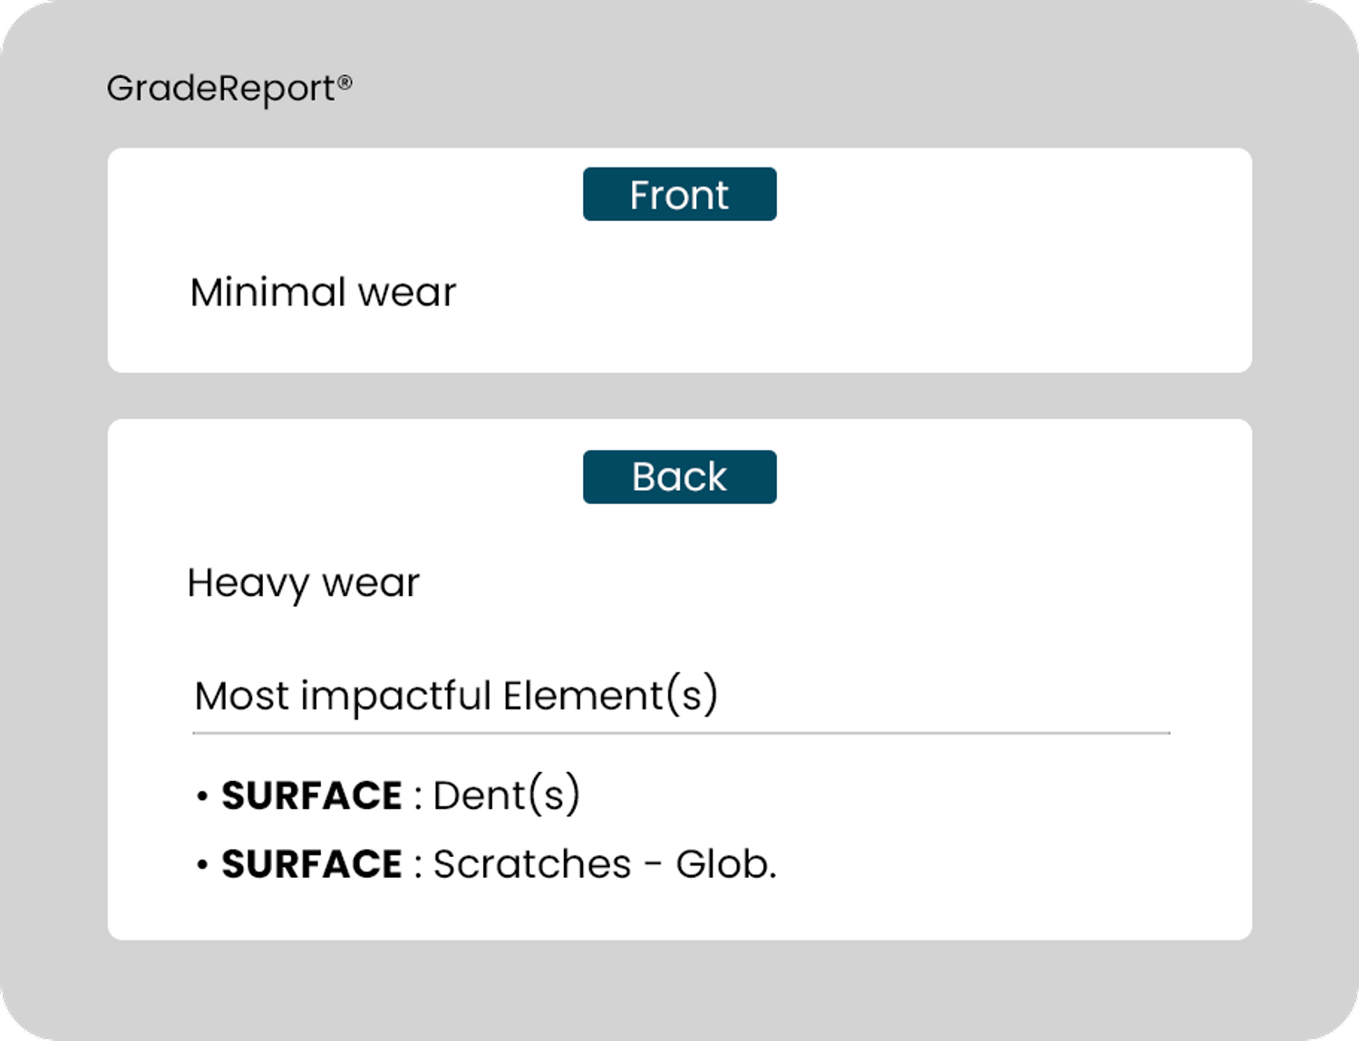Select the Minimal wear grade text

323,293
